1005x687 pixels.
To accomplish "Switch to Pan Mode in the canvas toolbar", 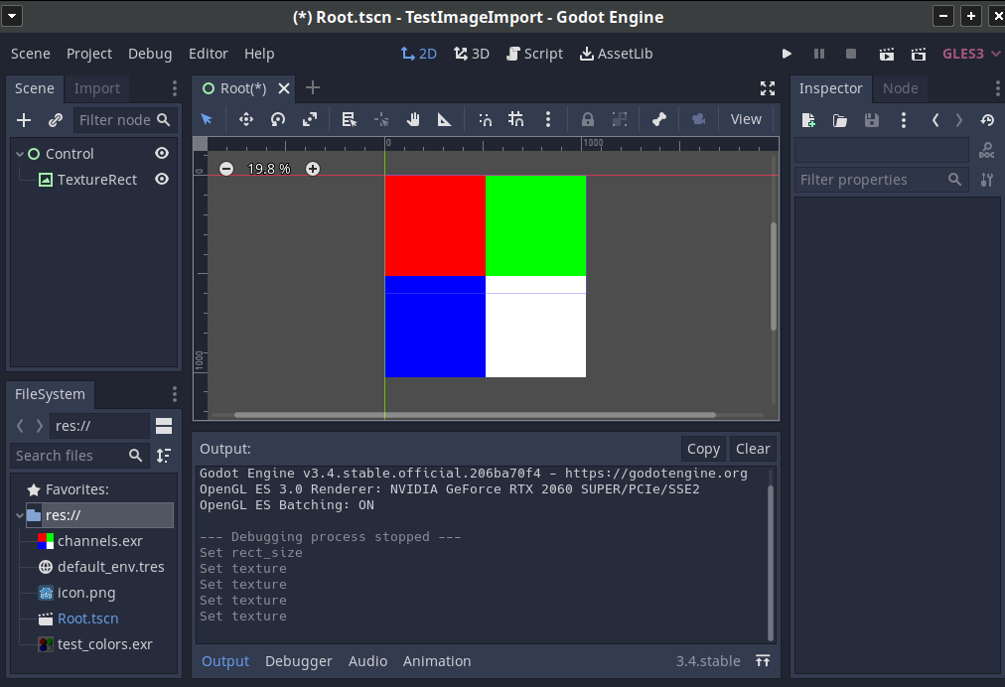I will pos(413,119).
